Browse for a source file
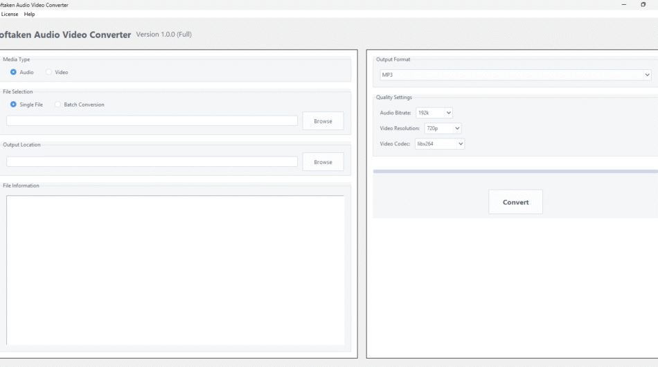 coord(323,121)
